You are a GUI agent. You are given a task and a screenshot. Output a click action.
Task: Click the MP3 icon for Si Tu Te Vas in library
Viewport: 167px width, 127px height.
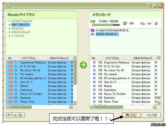pyautogui.click(x=11, y=66)
